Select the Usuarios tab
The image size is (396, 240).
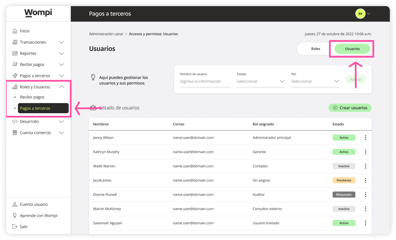tap(352, 49)
